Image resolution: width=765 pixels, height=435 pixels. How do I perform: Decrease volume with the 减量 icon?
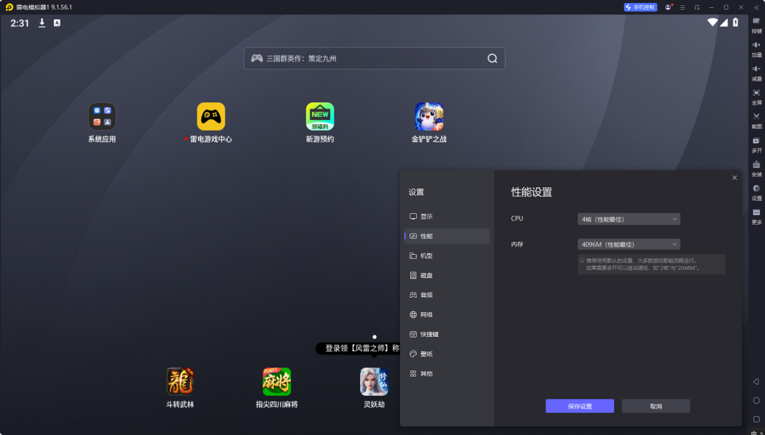[x=757, y=73]
